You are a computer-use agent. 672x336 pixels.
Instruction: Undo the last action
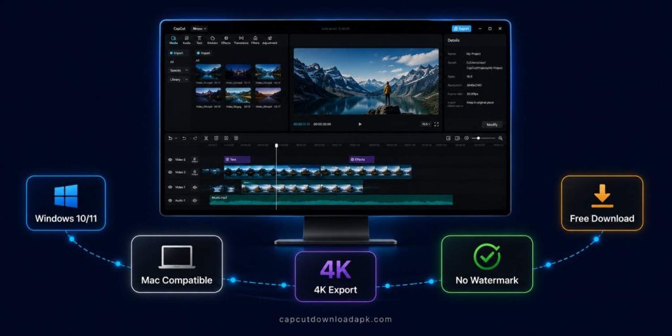click(x=184, y=138)
